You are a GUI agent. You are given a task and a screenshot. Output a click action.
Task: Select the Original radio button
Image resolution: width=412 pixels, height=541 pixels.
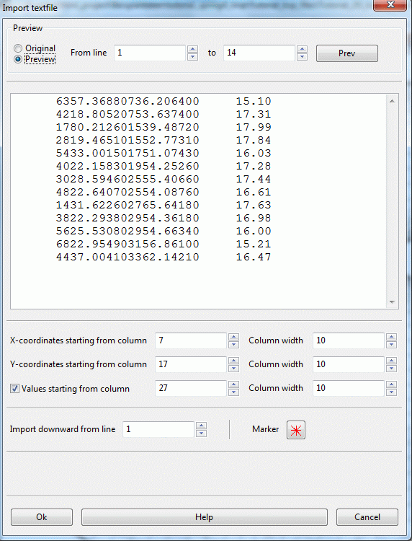point(18,48)
